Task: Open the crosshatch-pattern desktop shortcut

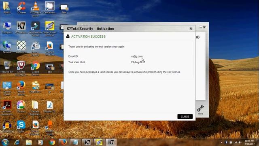Action: tap(21, 47)
